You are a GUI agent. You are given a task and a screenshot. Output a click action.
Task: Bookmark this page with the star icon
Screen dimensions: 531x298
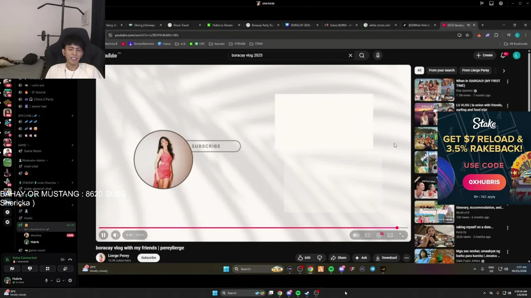(x=467, y=35)
